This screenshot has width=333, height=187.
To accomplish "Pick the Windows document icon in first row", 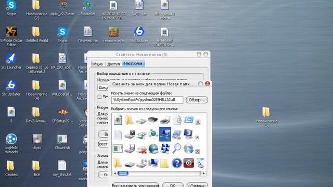I will 118,120.
